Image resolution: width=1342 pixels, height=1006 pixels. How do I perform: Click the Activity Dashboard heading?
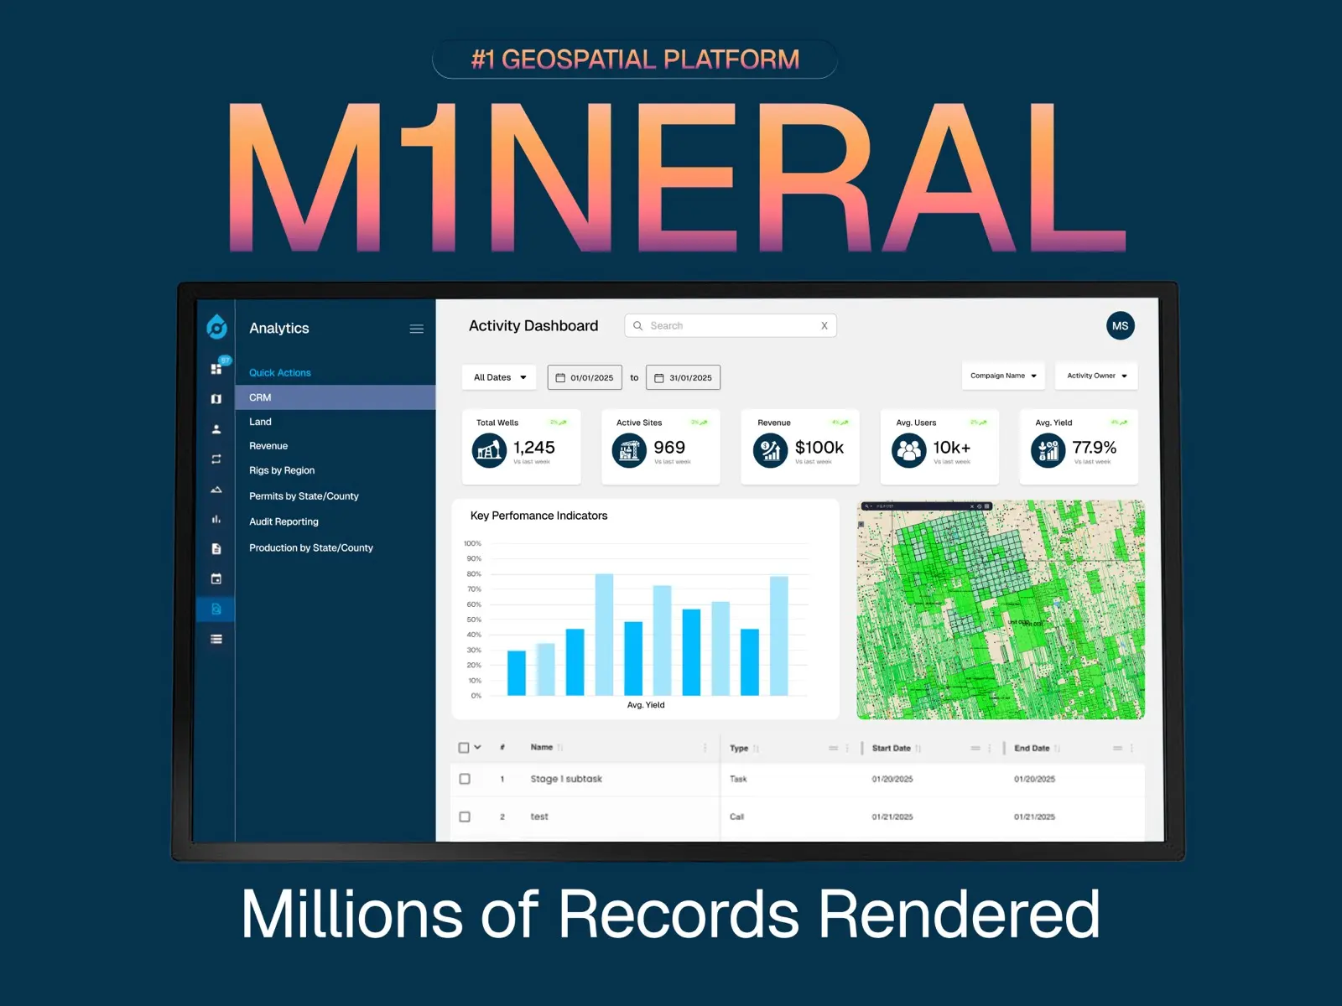coord(533,326)
